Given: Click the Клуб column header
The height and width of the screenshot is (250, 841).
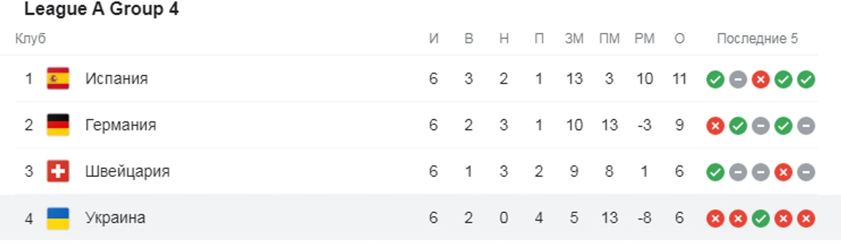Looking at the screenshot, I should tap(30, 39).
